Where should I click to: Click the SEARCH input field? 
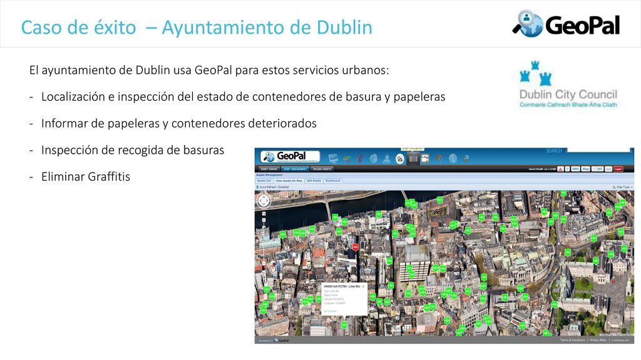tap(599, 151)
